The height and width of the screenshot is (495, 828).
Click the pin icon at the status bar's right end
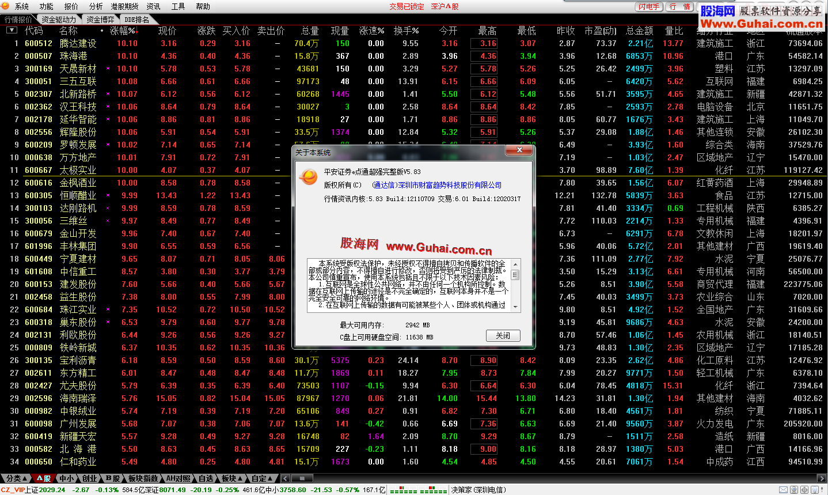tap(823, 490)
